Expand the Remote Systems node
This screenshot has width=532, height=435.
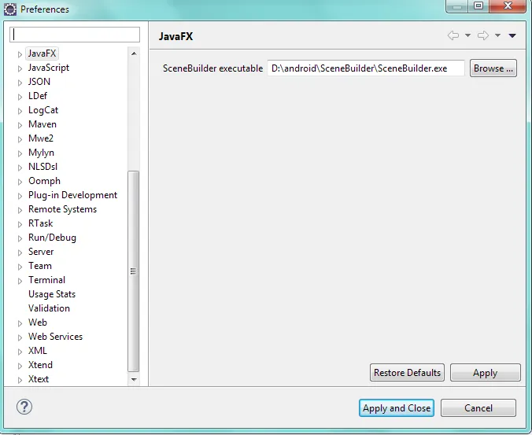pos(20,210)
